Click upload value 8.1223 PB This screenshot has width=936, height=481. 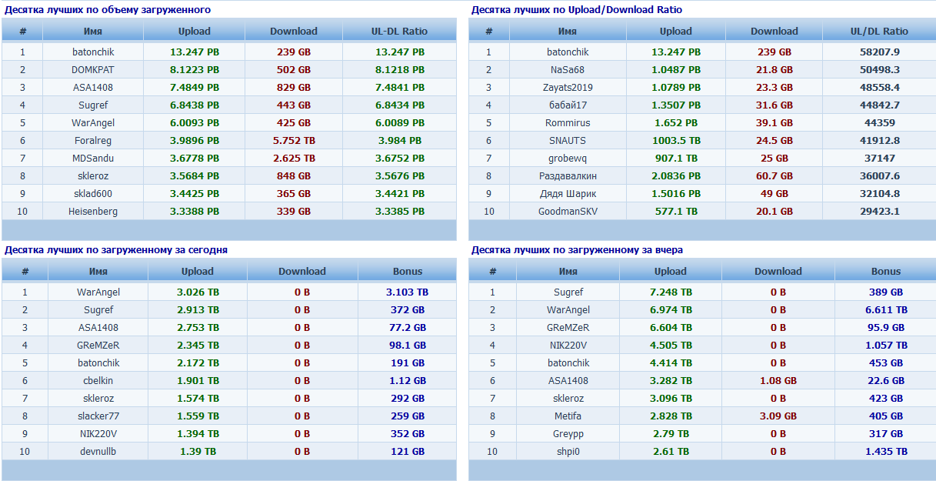point(195,69)
